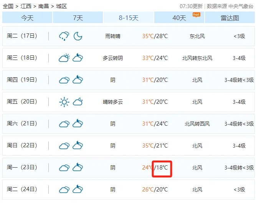Click the daytime overcast icon for 周四 19日
The width and height of the screenshot is (256, 203).
point(64,80)
